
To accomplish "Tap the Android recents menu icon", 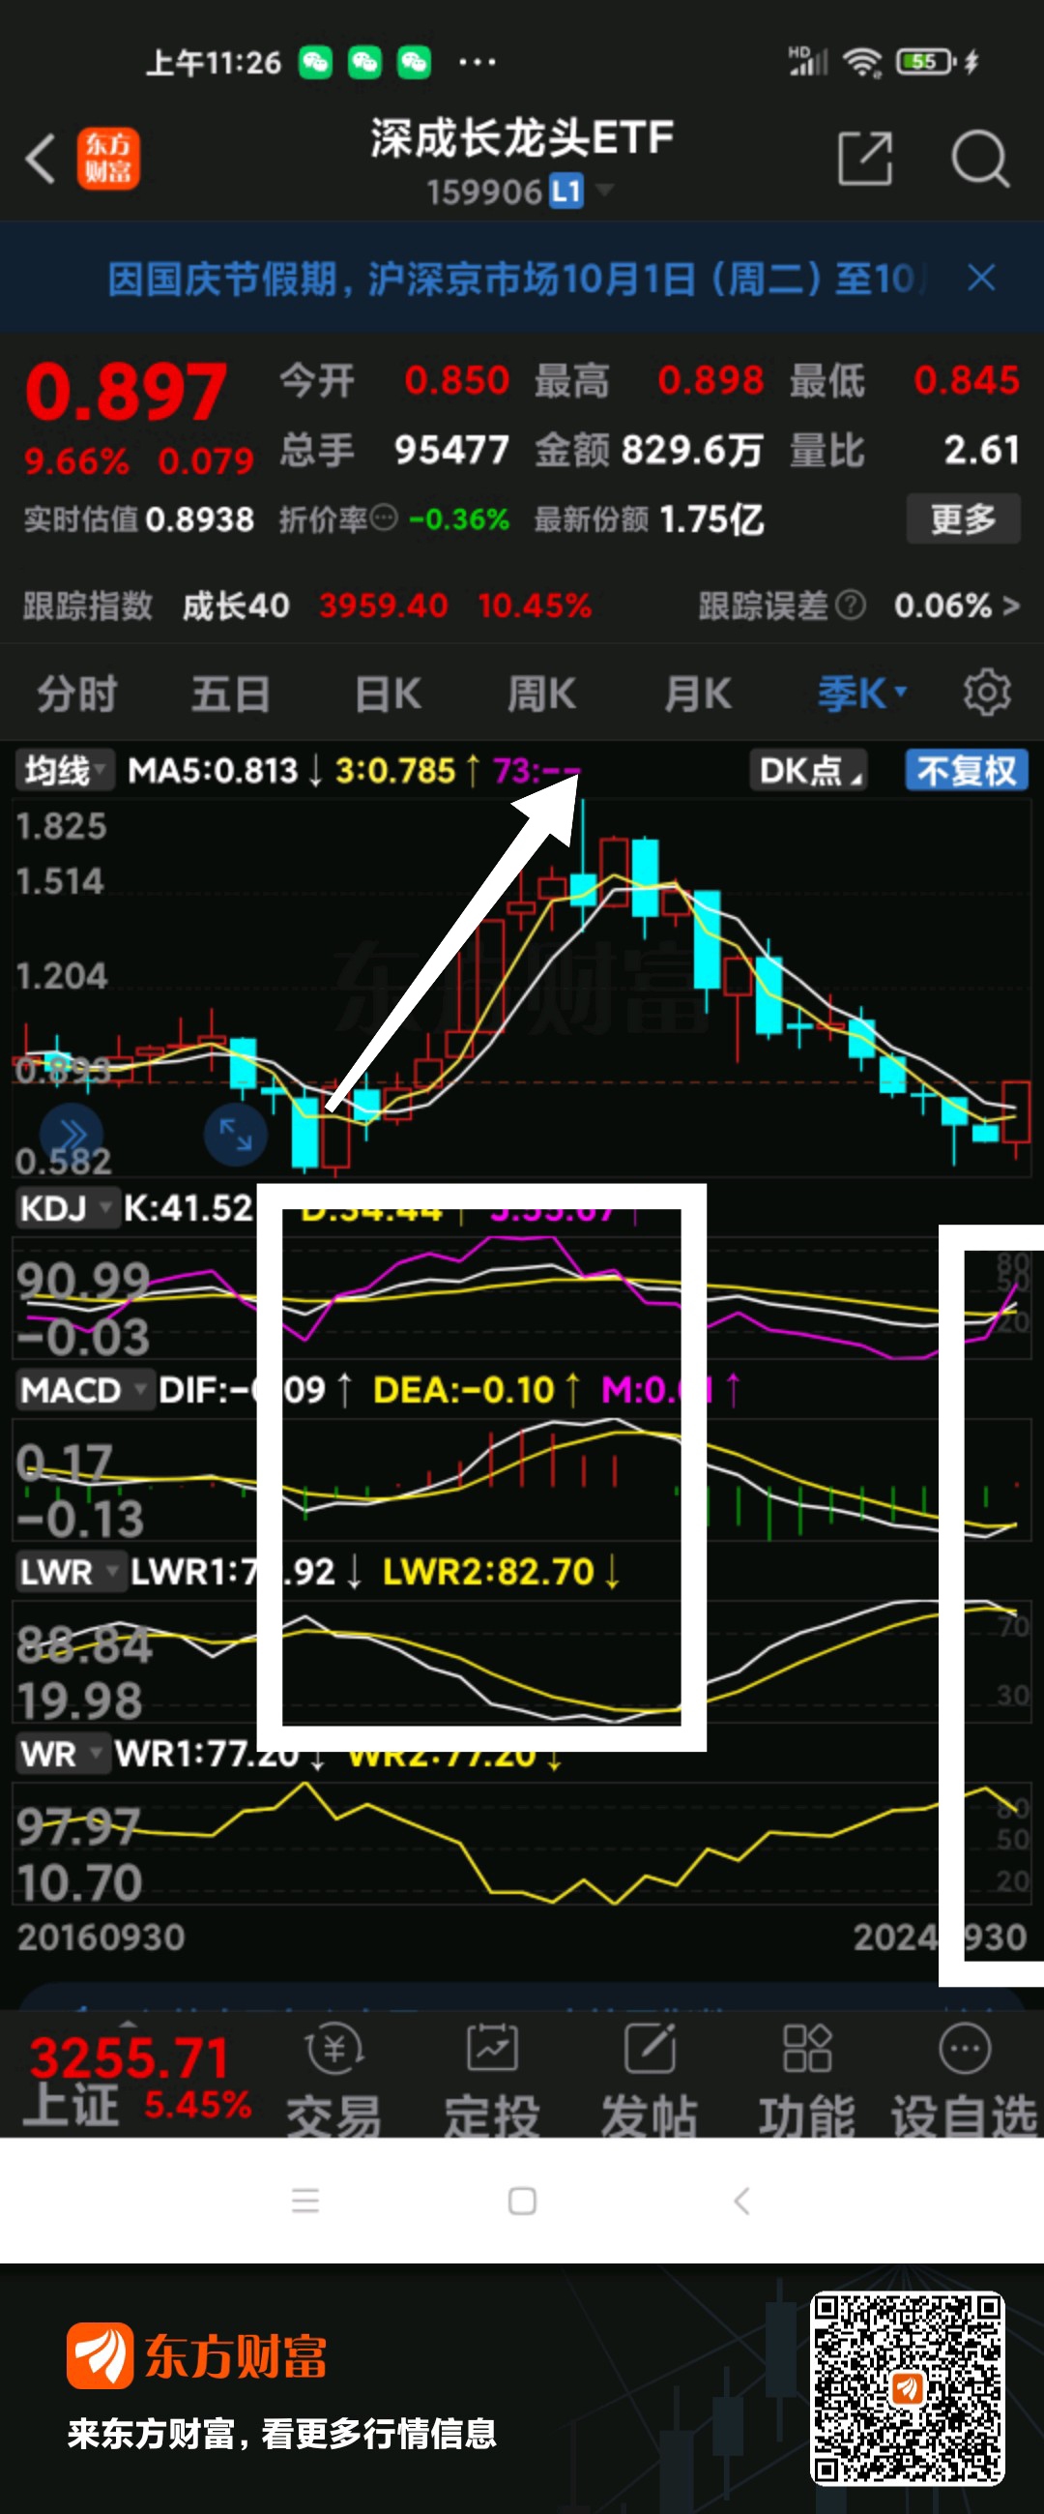I will [x=305, y=2200].
